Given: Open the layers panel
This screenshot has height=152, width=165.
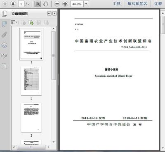Looking at the screenshot, I should (4, 45).
